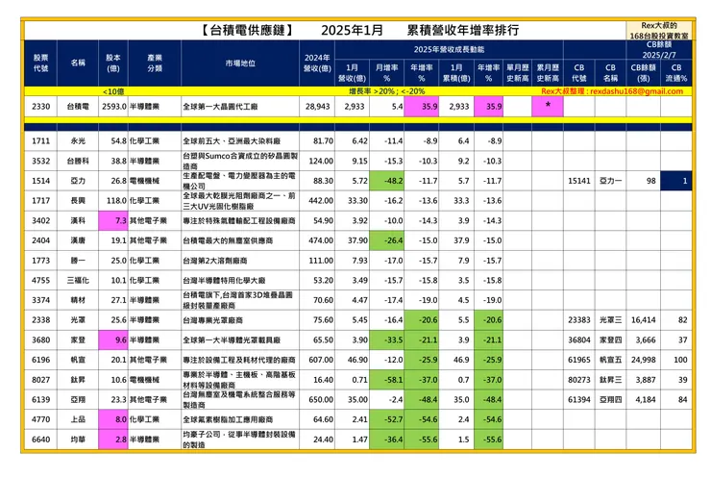The width and height of the screenshot is (711, 503).
Task: Click the 81.70 revenue value
Action: (x=323, y=140)
